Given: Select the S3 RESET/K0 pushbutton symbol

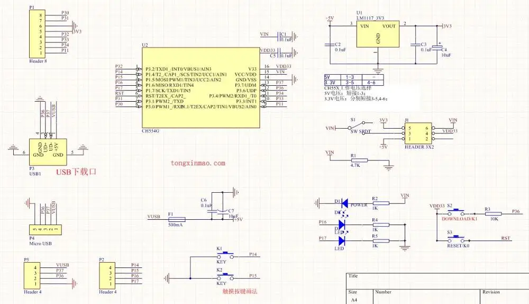Looking at the screenshot, I should tap(456, 239).
